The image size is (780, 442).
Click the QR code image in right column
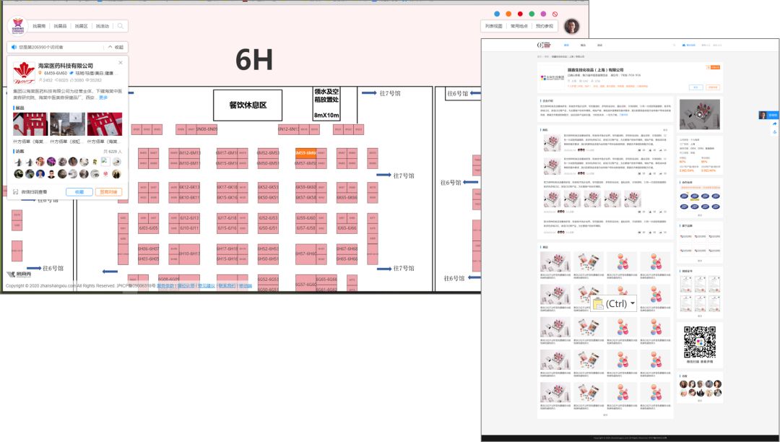(x=699, y=342)
